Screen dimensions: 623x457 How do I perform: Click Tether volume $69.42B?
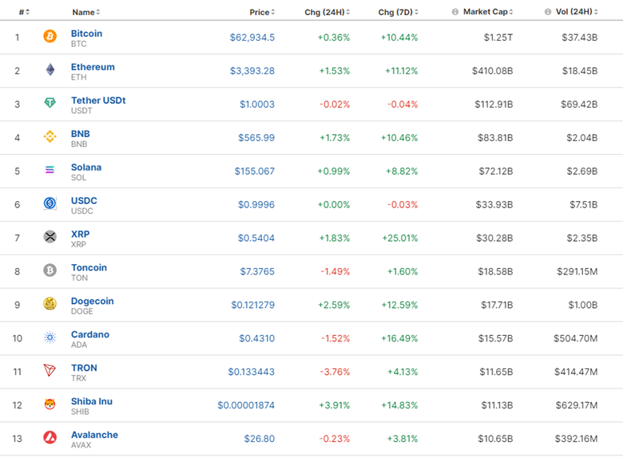click(x=579, y=104)
